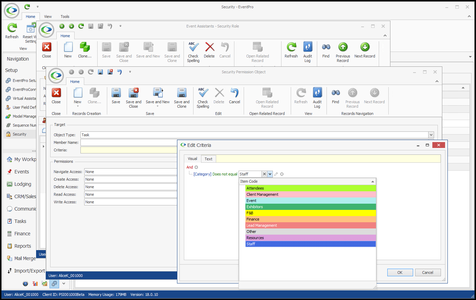
Task: Switch to the Text tab in Edit Criteria
Action: pos(208,159)
